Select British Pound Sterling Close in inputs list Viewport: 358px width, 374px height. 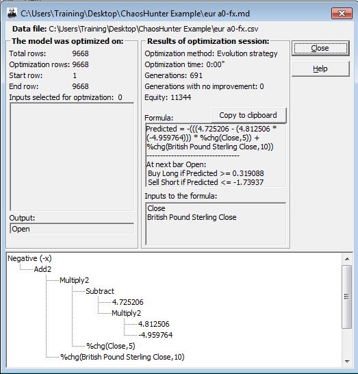(x=192, y=217)
